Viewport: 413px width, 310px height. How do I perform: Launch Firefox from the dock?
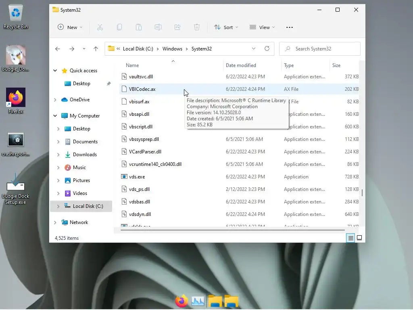click(x=181, y=301)
